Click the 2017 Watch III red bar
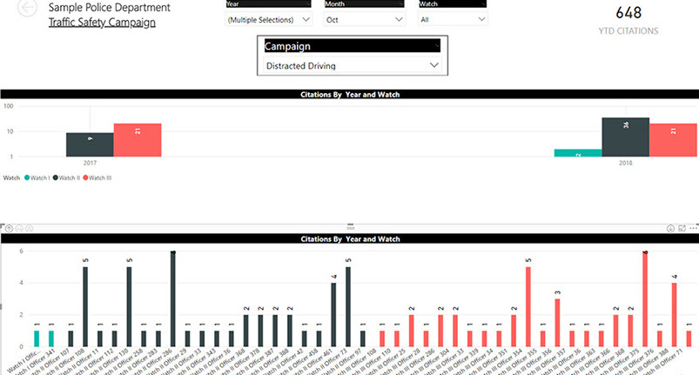The height and width of the screenshot is (375, 699). 138,140
